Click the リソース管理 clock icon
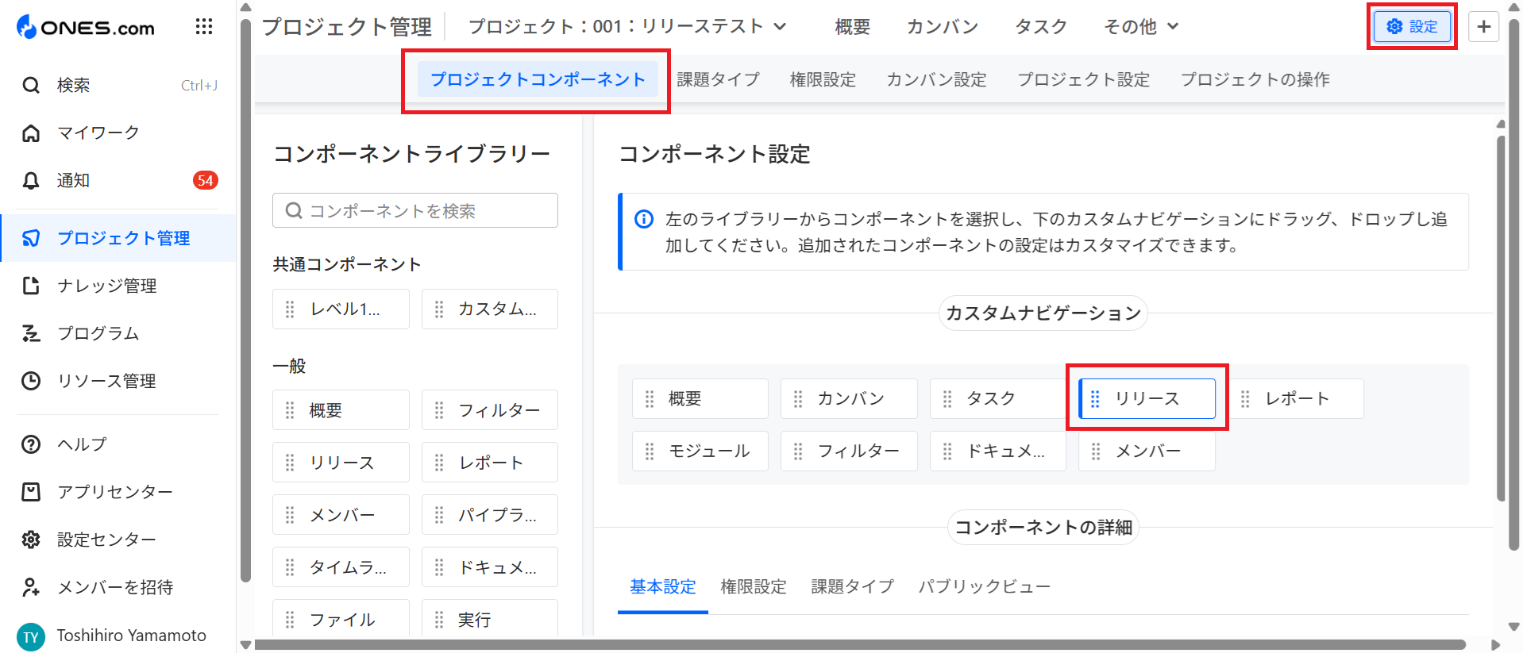This screenshot has height=653, width=1523. 31,381
